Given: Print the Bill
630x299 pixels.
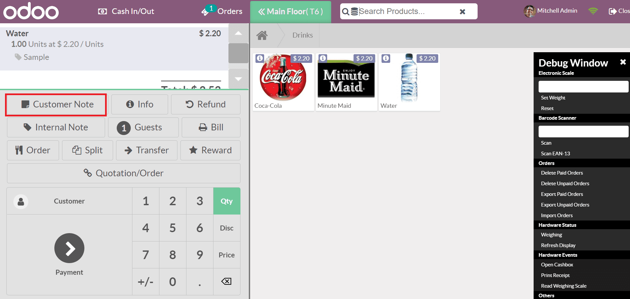Looking at the screenshot, I should coord(211,127).
